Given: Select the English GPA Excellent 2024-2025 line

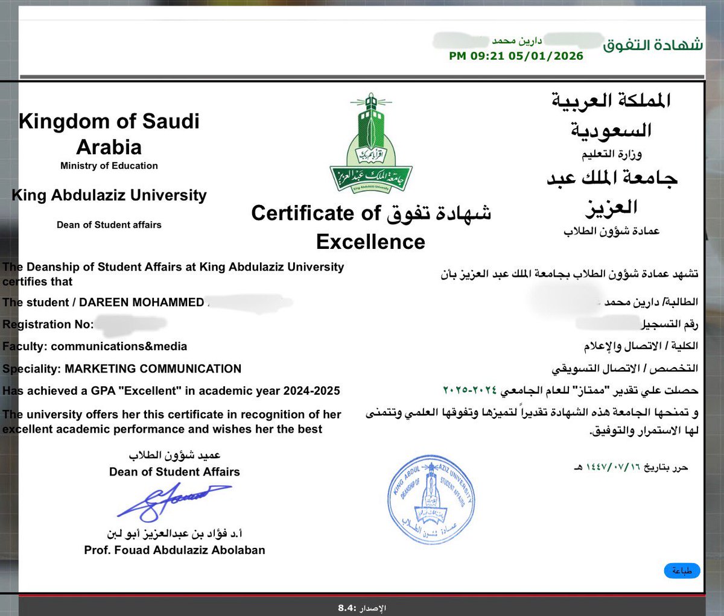Looking at the screenshot, I should click(171, 391).
